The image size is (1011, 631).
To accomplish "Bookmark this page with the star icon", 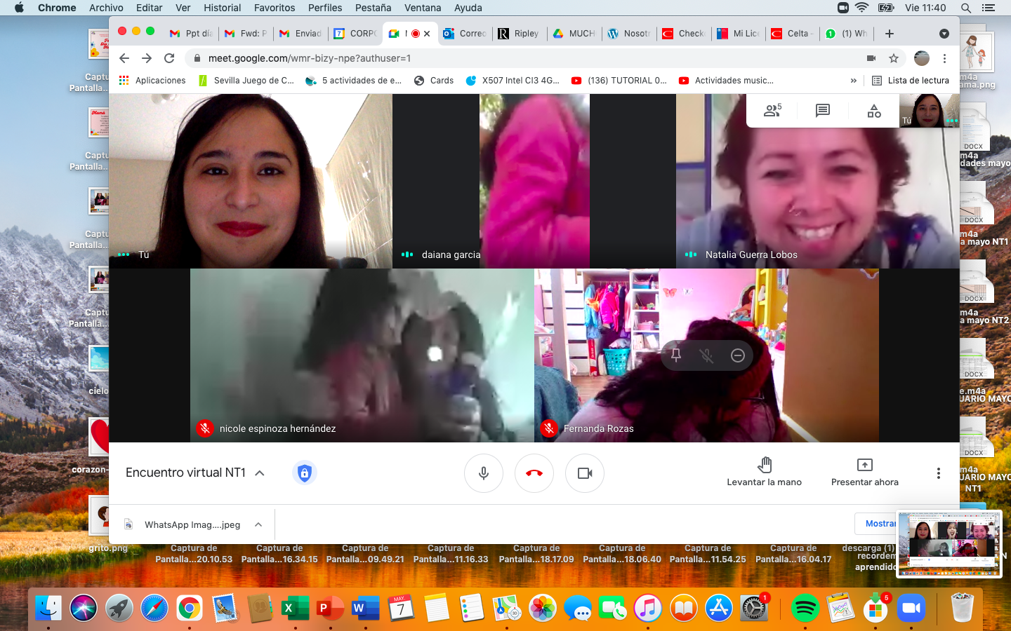I will click(893, 58).
